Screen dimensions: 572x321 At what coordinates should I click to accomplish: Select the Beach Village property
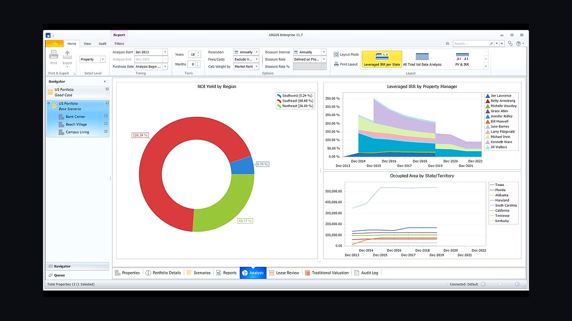click(x=76, y=124)
